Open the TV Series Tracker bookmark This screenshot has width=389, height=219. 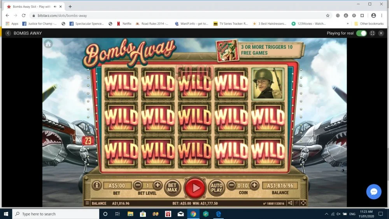tap(231, 24)
